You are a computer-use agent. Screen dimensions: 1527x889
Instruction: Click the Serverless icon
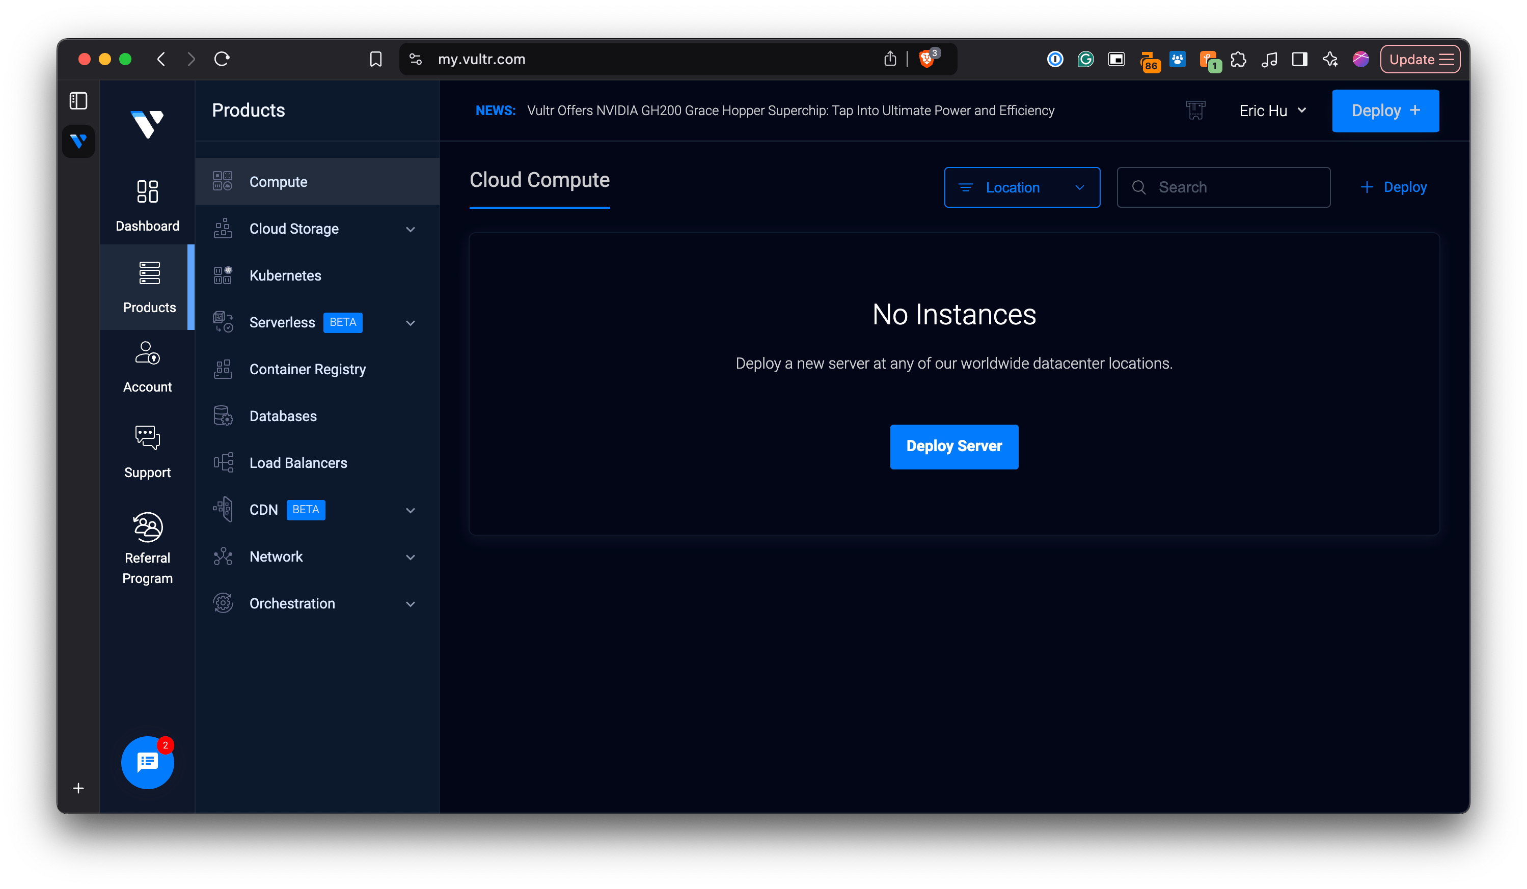(x=223, y=322)
